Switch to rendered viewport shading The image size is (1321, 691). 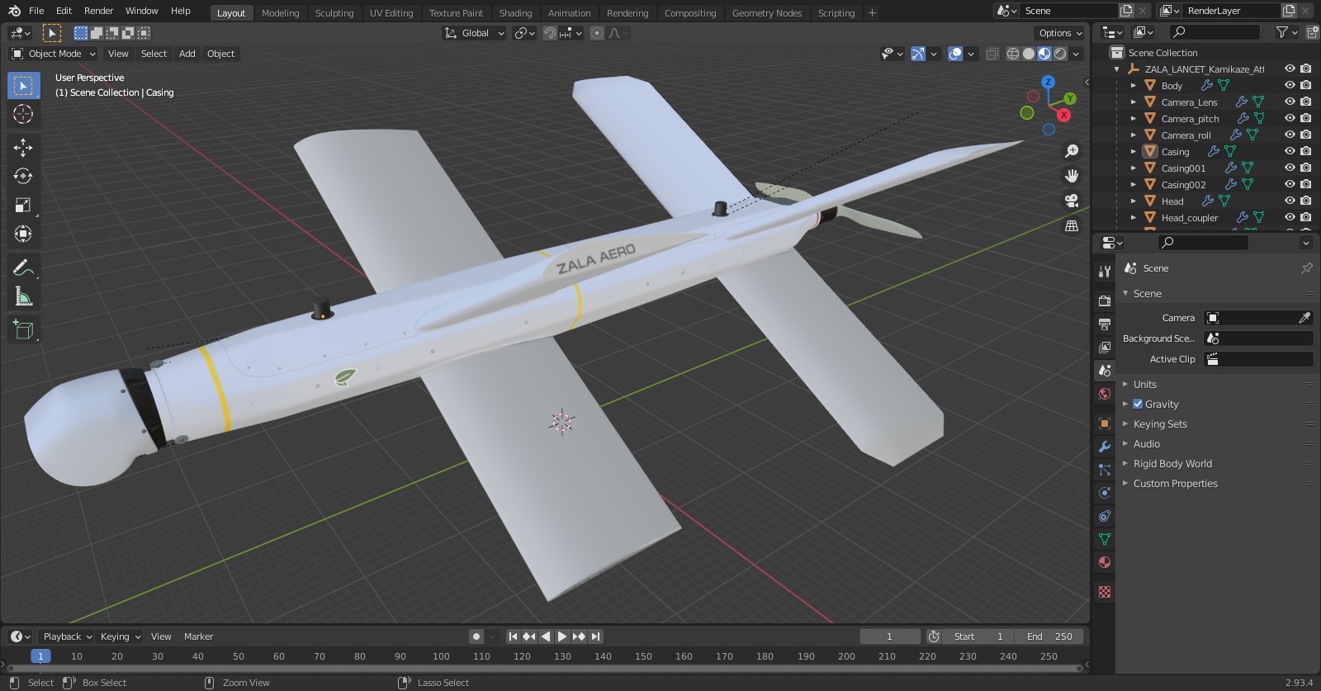pyautogui.click(x=1060, y=54)
